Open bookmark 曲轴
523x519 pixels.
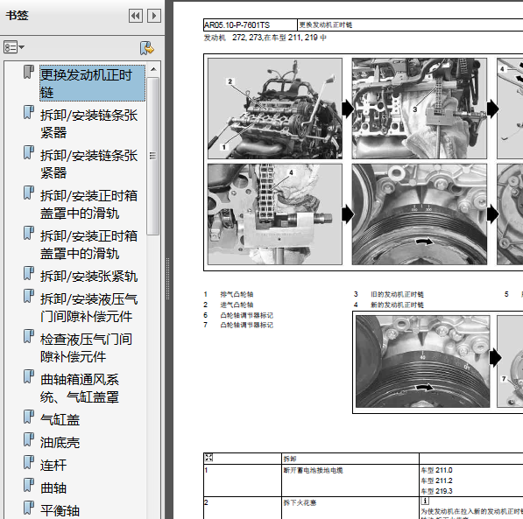click(53, 488)
